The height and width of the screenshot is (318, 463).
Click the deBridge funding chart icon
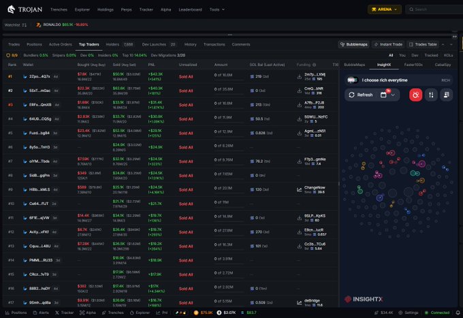300,302
